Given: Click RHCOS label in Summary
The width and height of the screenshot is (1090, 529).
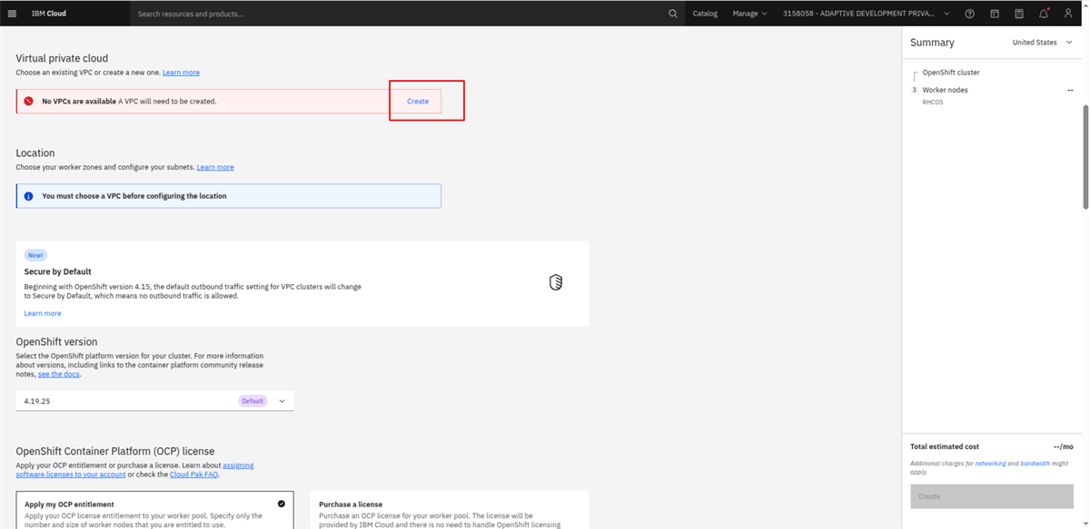Looking at the screenshot, I should [x=933, y=103].
